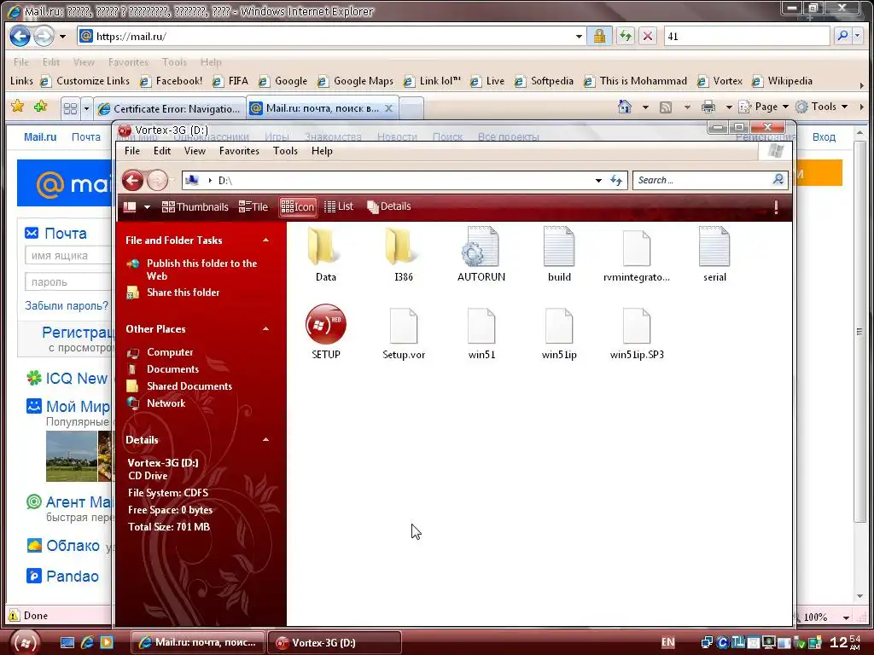Switch to Icon view
This screenshot has height=655, width=874.
coord(298,206)
